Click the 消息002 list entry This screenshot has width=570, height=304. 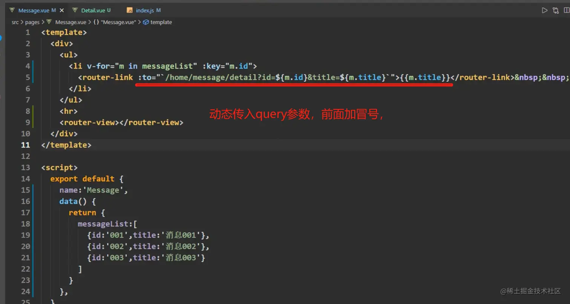pyautogui.click(x=148, y=246)
